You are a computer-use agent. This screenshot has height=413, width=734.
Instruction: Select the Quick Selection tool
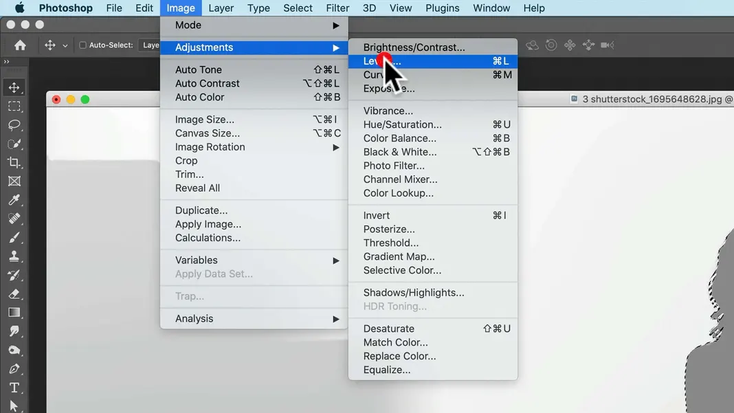point(14,144)
